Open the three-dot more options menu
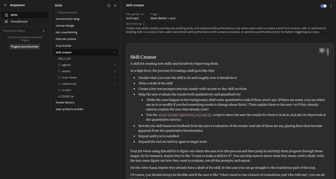The width and height of the screenshot is (336, 179). click(x=331, y=6)
